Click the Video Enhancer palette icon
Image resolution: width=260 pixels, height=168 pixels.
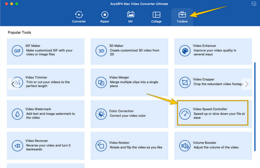(x=185, y=51)
